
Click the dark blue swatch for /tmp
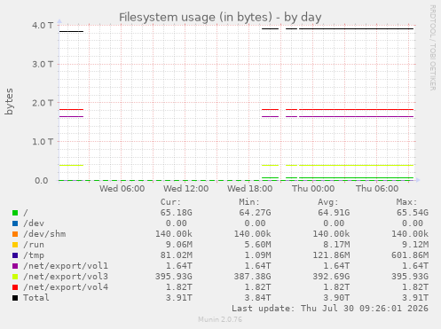coord(15,255)
